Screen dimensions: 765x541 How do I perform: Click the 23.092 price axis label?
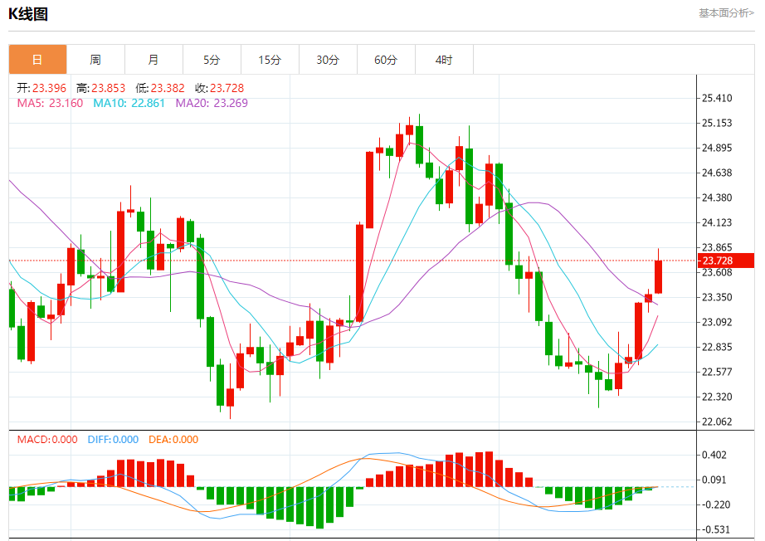point(717,322)
